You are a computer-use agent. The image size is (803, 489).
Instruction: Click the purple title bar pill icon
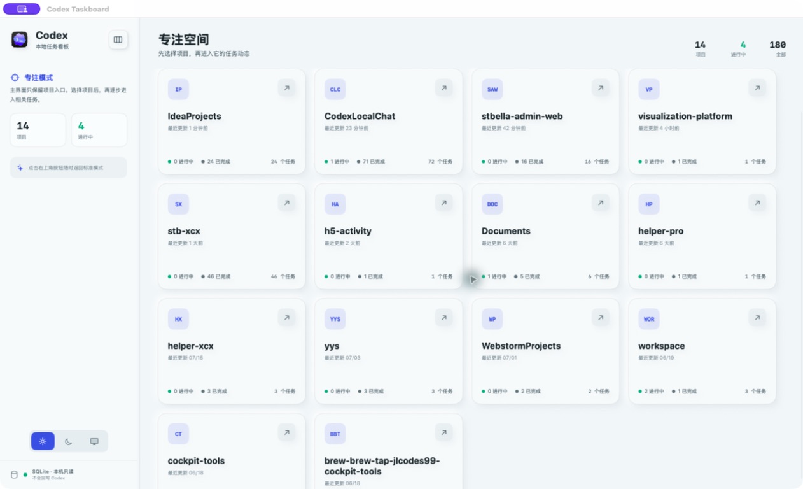tap(22, 9)
